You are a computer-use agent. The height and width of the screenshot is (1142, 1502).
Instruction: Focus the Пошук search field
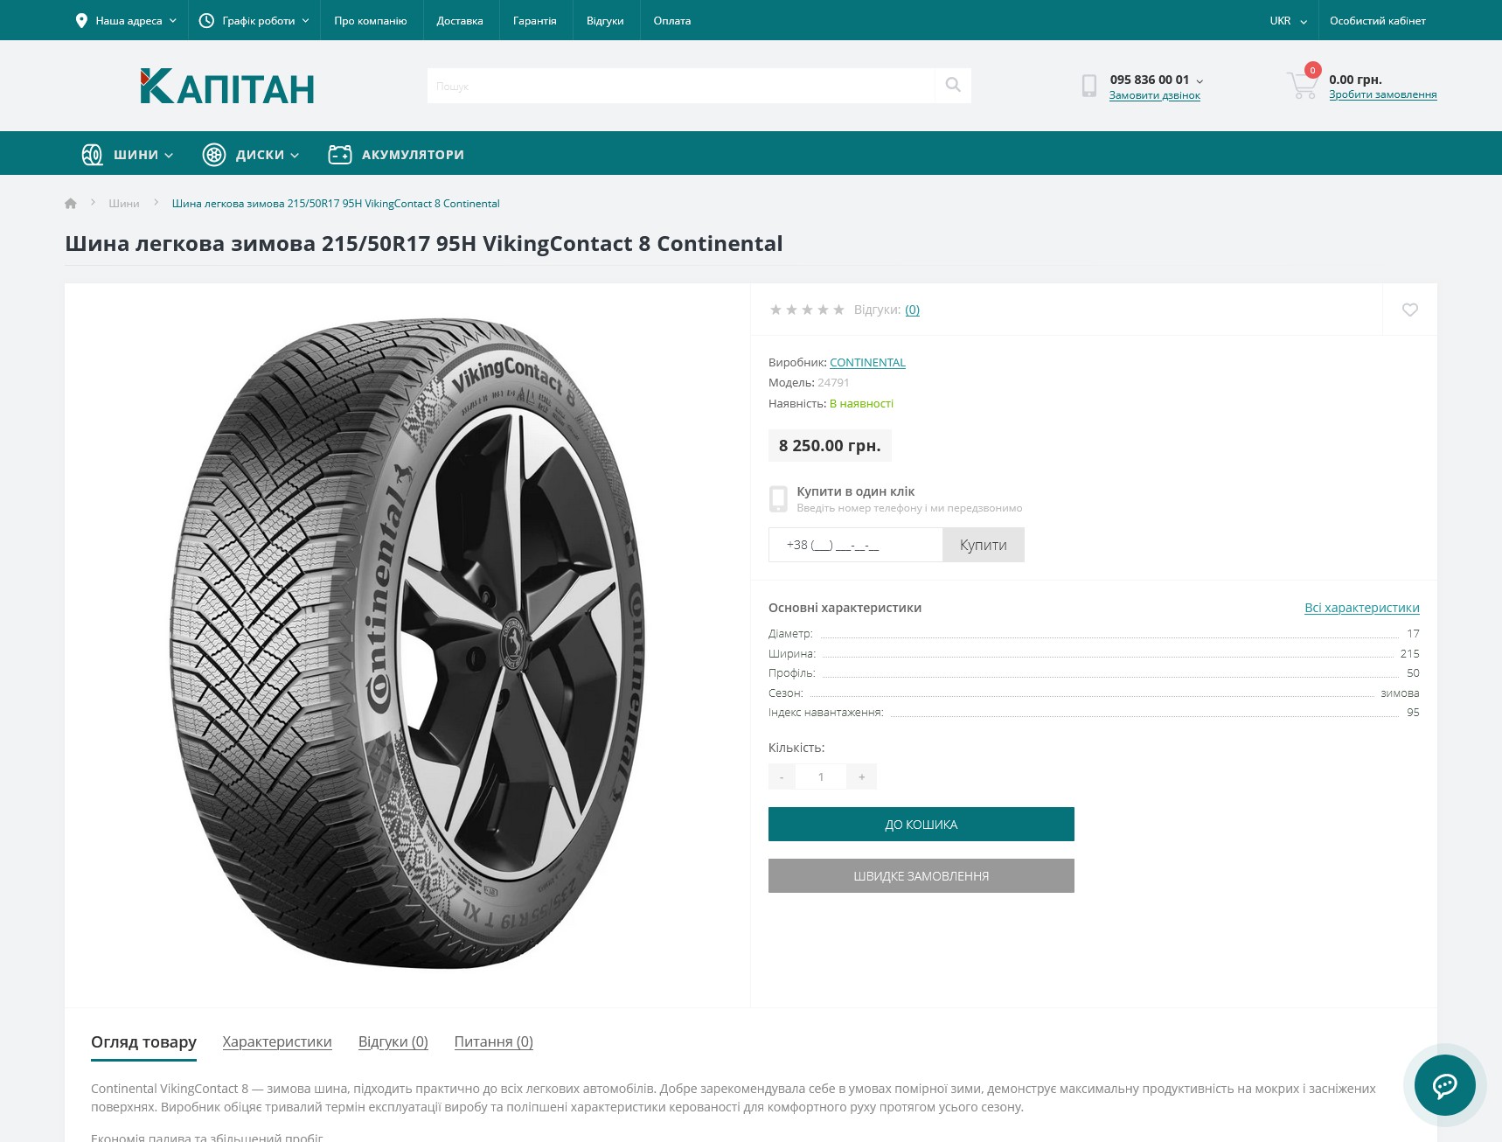tap(681, 86)
